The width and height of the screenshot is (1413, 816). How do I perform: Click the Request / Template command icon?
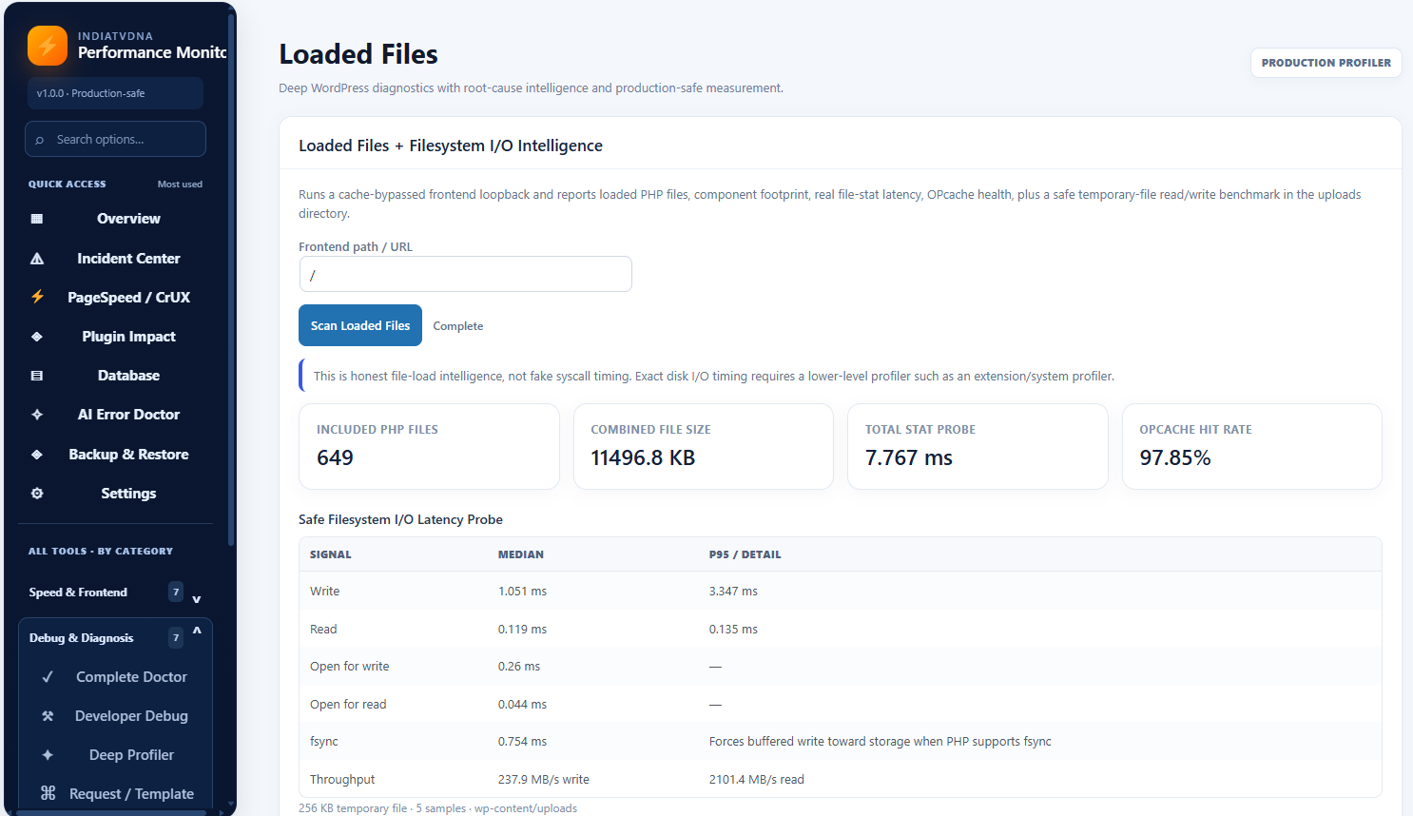click(x=48, y=793)
